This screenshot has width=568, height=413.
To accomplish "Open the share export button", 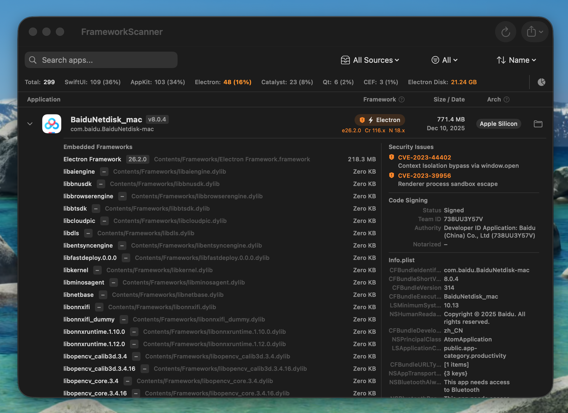I will coord(534,32).
